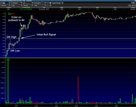This screenshot has height=107, width=136.
Task: Click the tall red volume bar near 13:00
Action: (78, 90)
